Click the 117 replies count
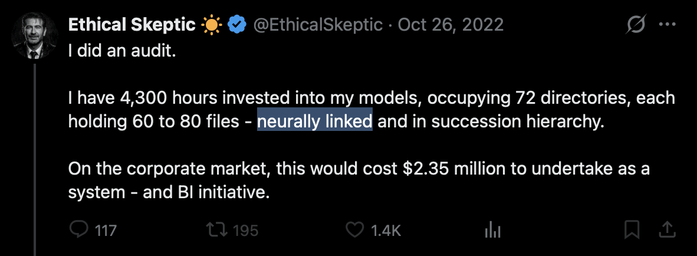This screenshot has width=697, height=256. [106, 231]
